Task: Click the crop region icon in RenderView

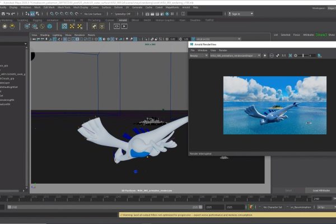Action: 290,55
